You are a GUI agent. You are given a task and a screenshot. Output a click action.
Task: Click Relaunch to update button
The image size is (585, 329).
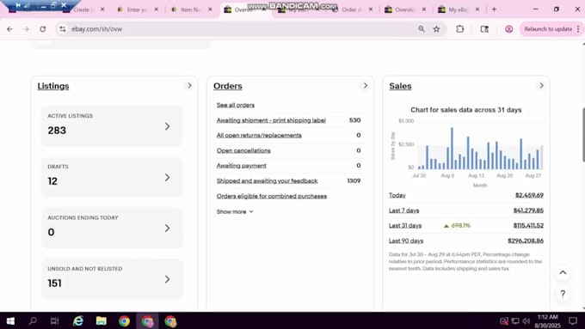[x=548, y=28]
